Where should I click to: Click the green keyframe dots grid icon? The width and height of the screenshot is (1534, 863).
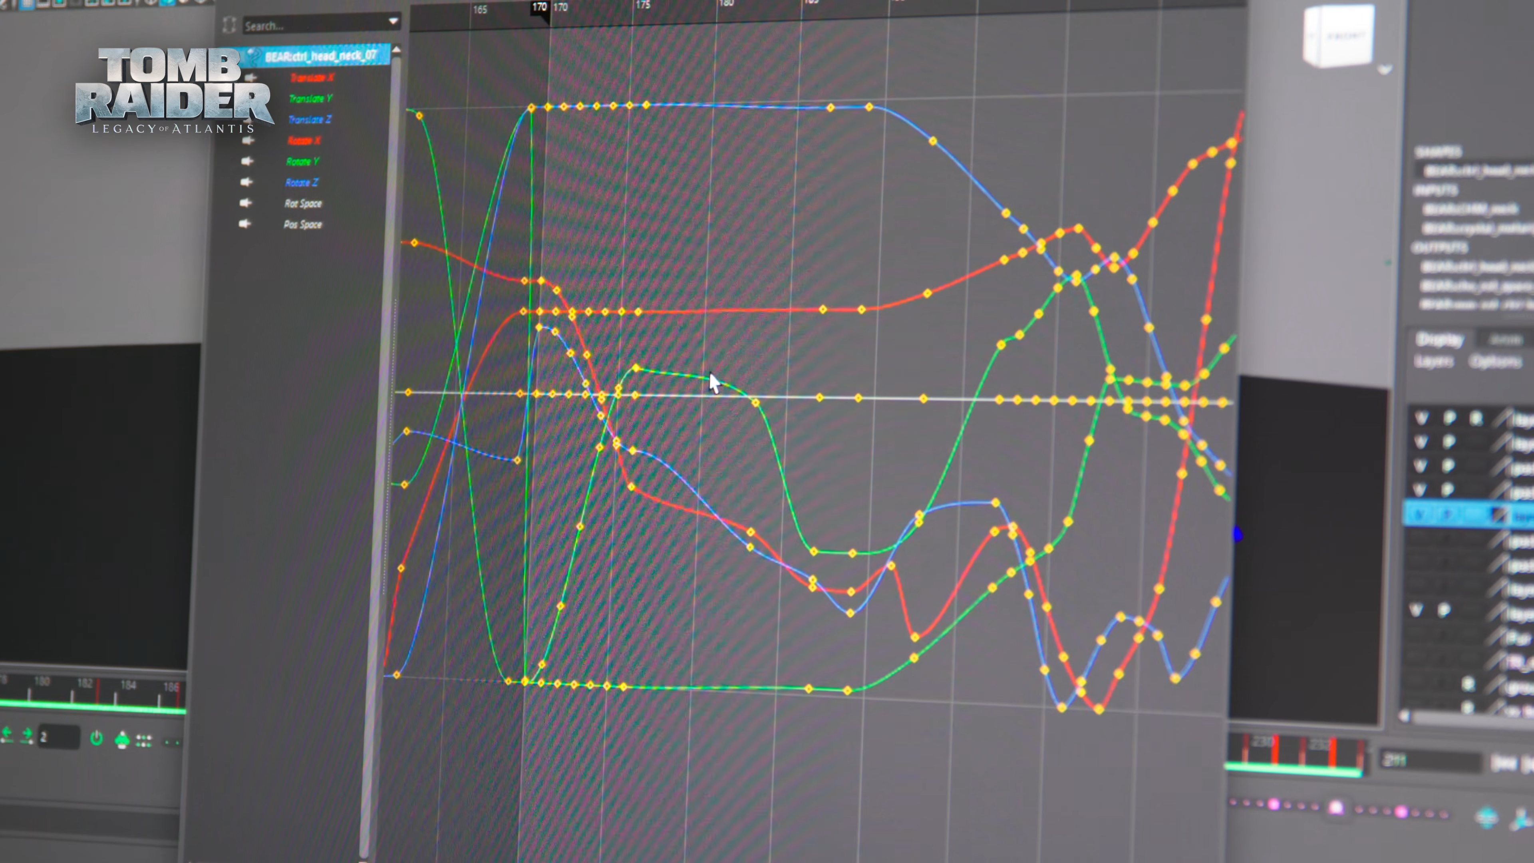[x=143, y=740]
